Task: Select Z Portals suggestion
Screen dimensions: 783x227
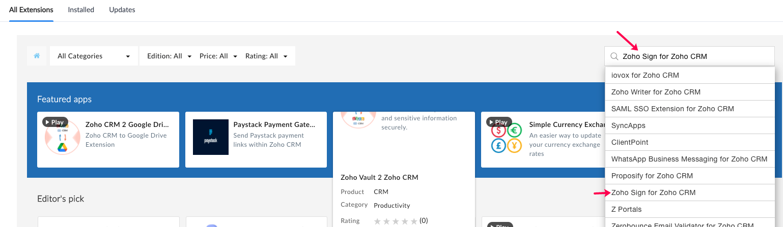Action: coord(690,209)
